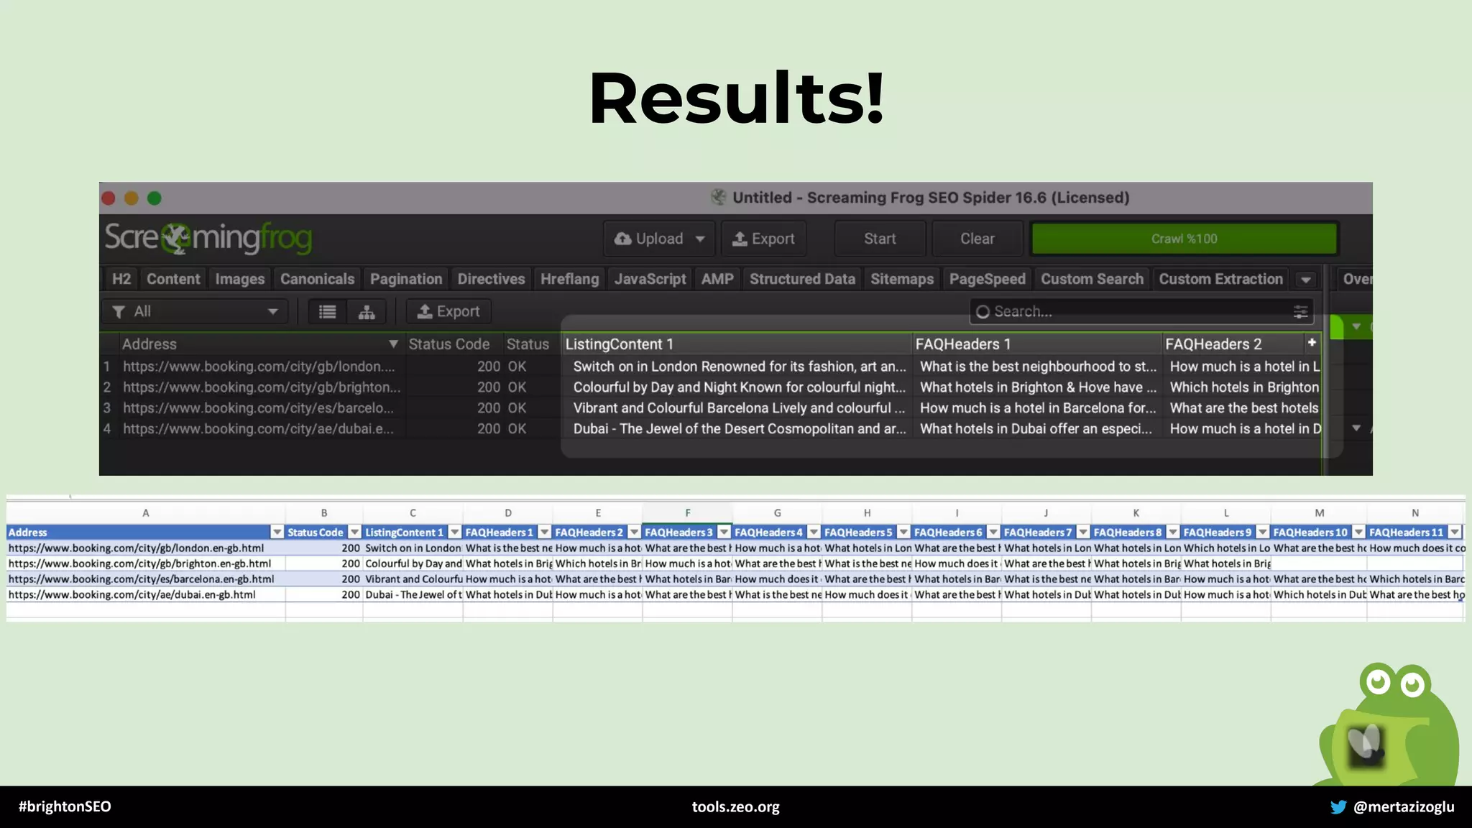Open the PageSpeed tab
The width and height of the screenshot is (1472, 828).
click(988, 279)
